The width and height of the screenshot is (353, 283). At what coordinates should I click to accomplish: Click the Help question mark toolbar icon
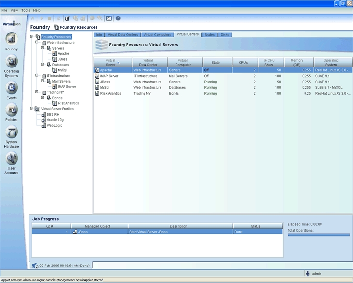(x=118, y=18)
